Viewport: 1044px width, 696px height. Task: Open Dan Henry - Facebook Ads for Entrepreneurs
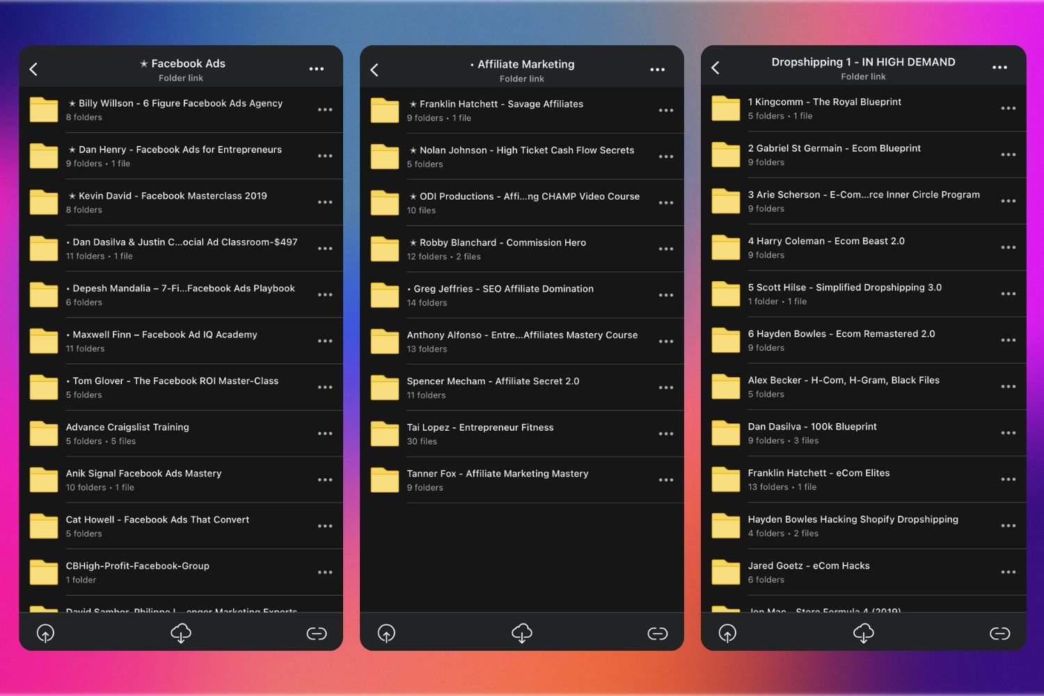pyautogui.click(x=181, y=156)
